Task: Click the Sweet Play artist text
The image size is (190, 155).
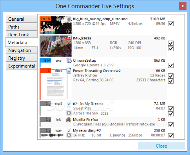Action: pyautogui.click(x=82, y=108)
